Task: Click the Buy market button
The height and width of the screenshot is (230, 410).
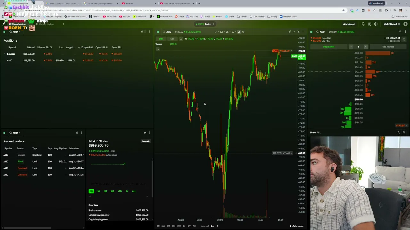Action: click(329, 47)
